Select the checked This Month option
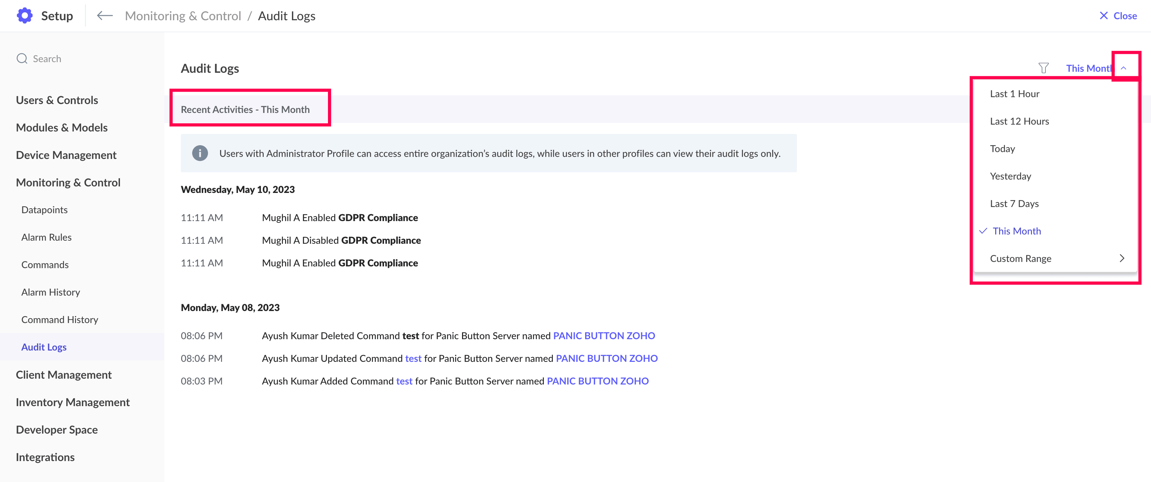The height and width of the screenshot is (482, 1151). (1017, 231)
